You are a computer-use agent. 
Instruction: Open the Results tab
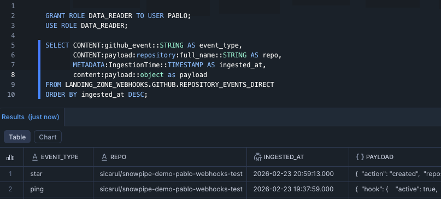pos(31,117)
